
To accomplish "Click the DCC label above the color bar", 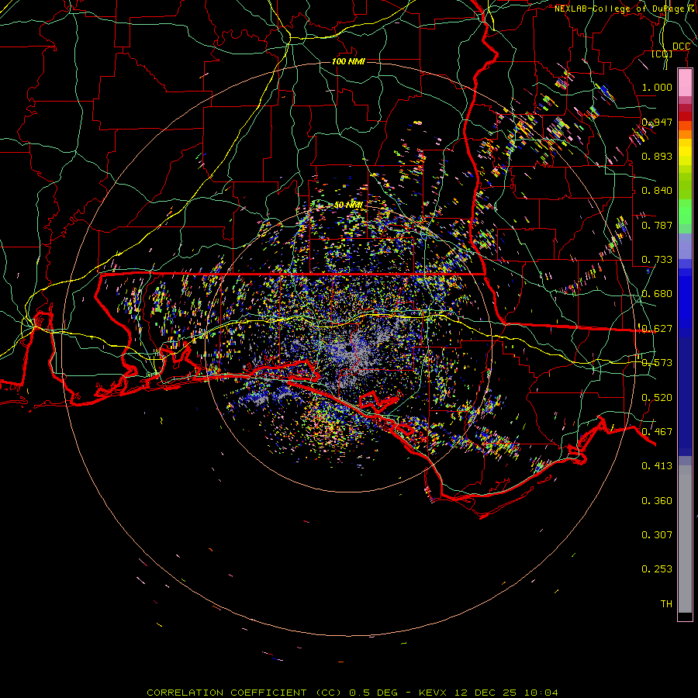I will click(x=681, y=47).
